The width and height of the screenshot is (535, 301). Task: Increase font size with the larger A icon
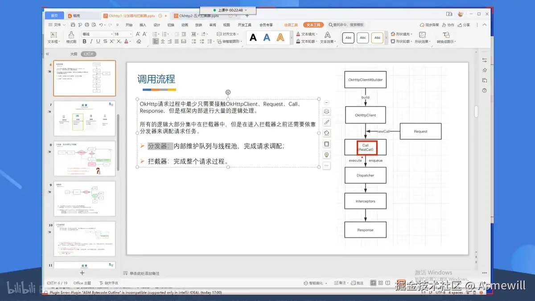(138, 34)
